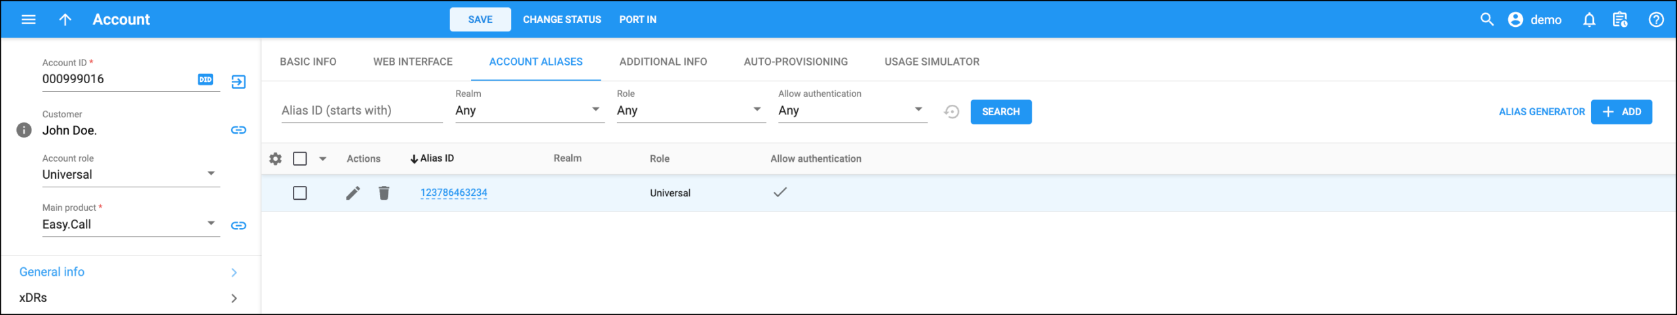
Task: Click the Universal role cell
Action: [x=670, y=193]
